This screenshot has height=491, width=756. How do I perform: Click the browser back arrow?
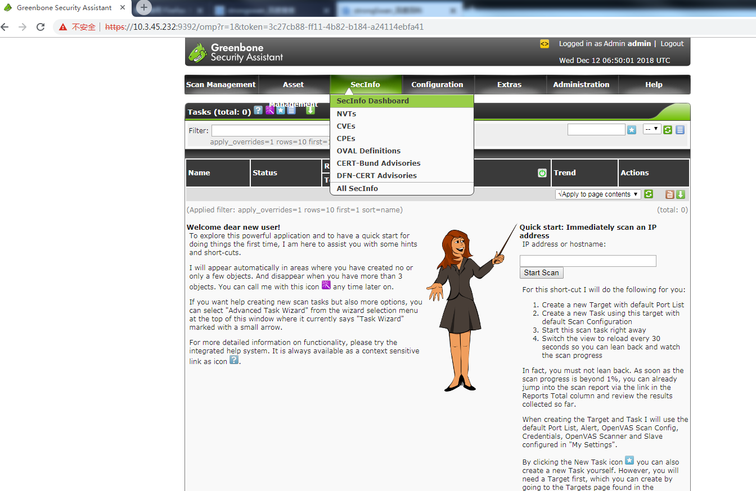(x=5, y=26)
